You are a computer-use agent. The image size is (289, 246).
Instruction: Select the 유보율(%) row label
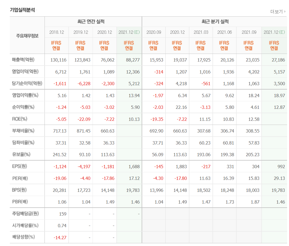pyautogui.click(x=21, y=154)
